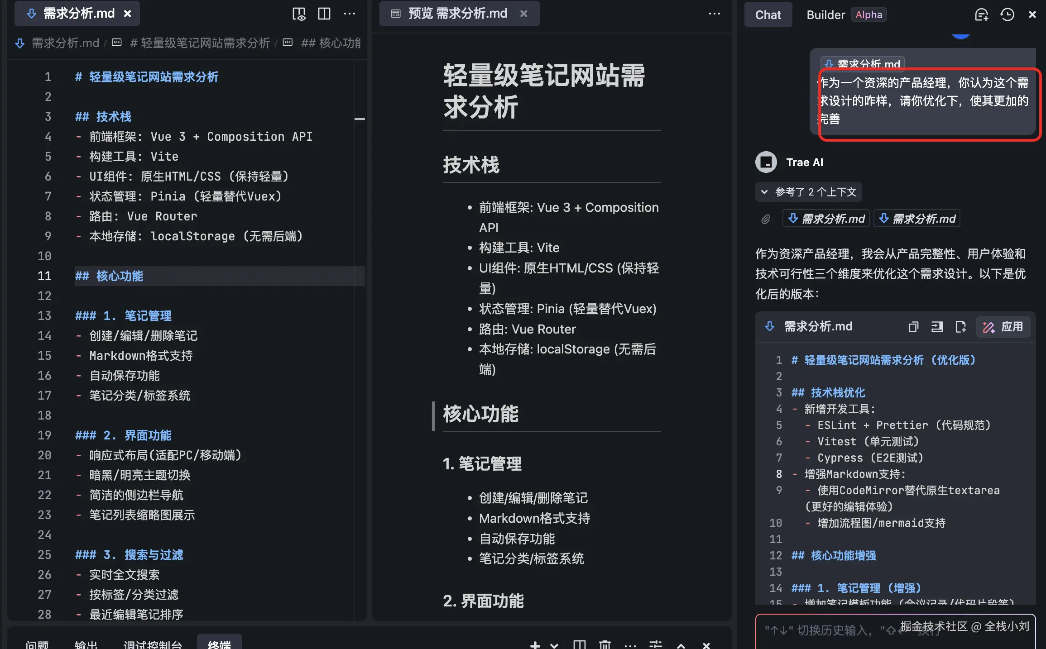Click the '## 核心功能' breadcrumb item

(331, 43)
